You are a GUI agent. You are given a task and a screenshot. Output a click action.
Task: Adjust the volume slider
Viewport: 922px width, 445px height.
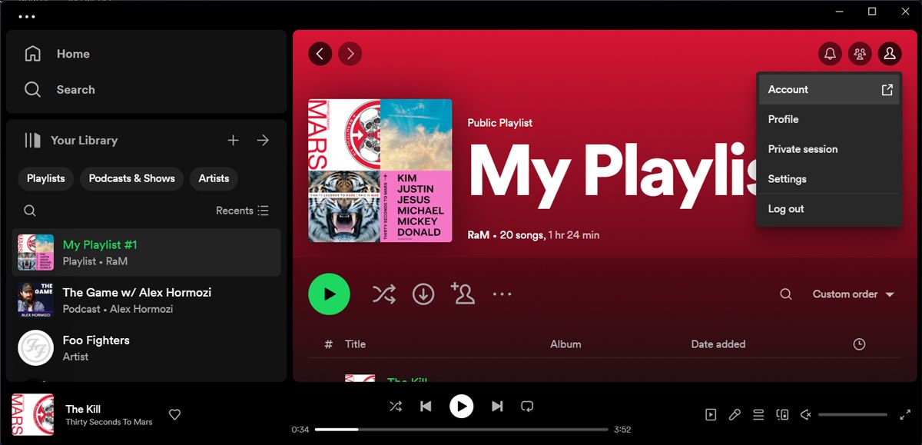(852, 415)
